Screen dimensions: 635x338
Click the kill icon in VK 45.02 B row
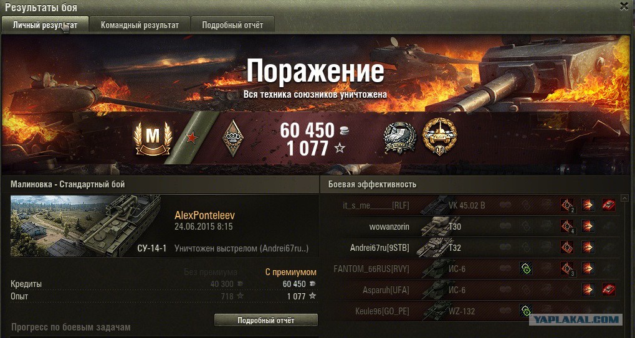click(x=609, y=205)
